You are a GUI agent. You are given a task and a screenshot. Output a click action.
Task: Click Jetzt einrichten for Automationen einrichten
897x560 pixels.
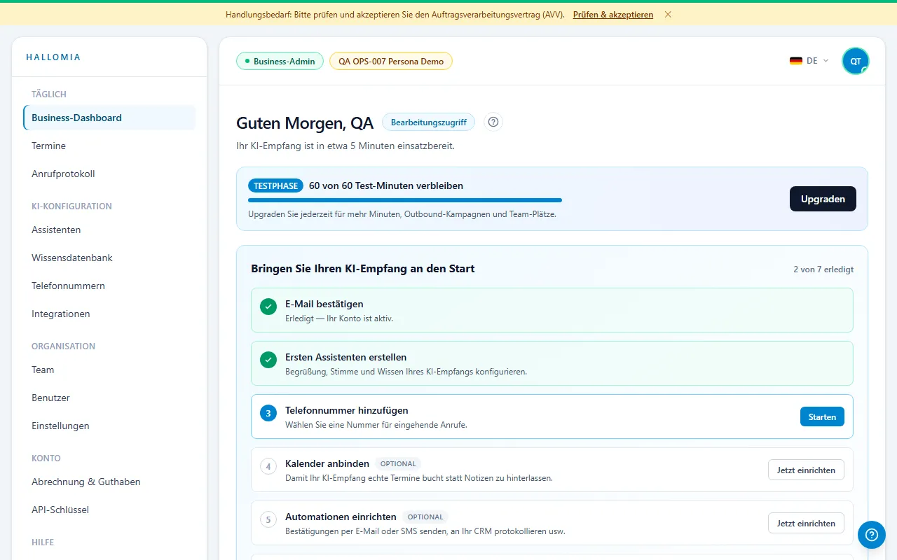pyautogui.click(x=806, y=523)
